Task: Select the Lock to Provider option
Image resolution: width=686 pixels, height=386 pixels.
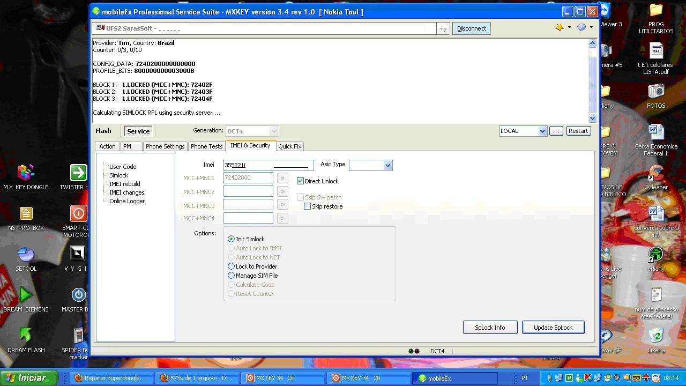Action: 231,266
